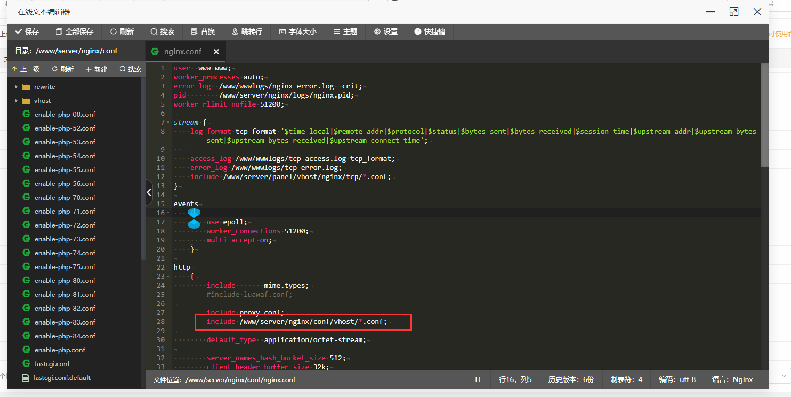Viewport: 791px width, 397px height.
Task: Click the 新建 new file icon
Action: point(96,69)
